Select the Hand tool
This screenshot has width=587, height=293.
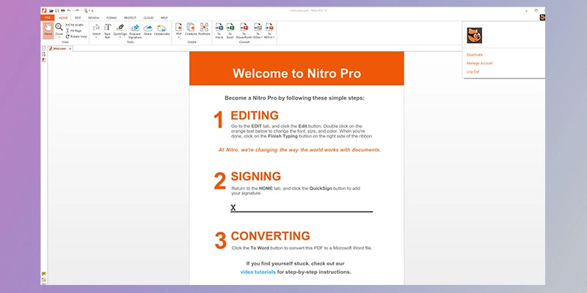(x=48, y=31)
